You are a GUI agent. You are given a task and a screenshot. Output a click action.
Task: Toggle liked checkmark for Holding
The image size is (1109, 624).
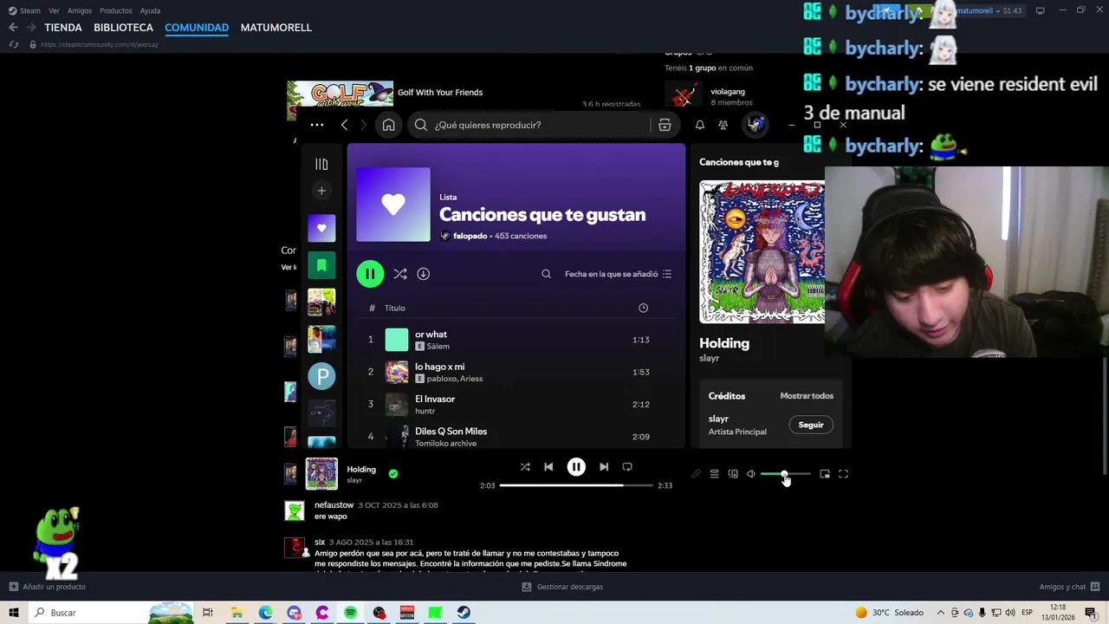coord(393,473)
